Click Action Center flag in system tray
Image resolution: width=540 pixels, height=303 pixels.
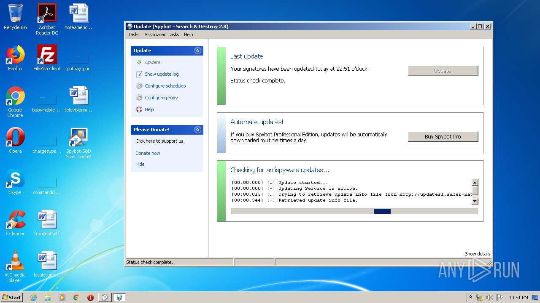500,298
